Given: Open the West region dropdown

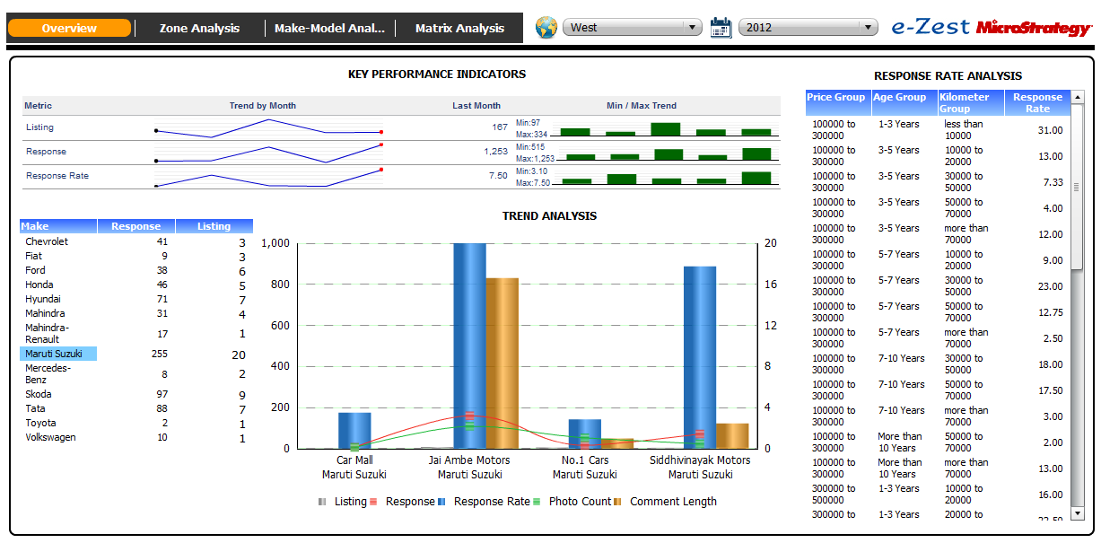Looking at the screenshot, I should 633,28.
